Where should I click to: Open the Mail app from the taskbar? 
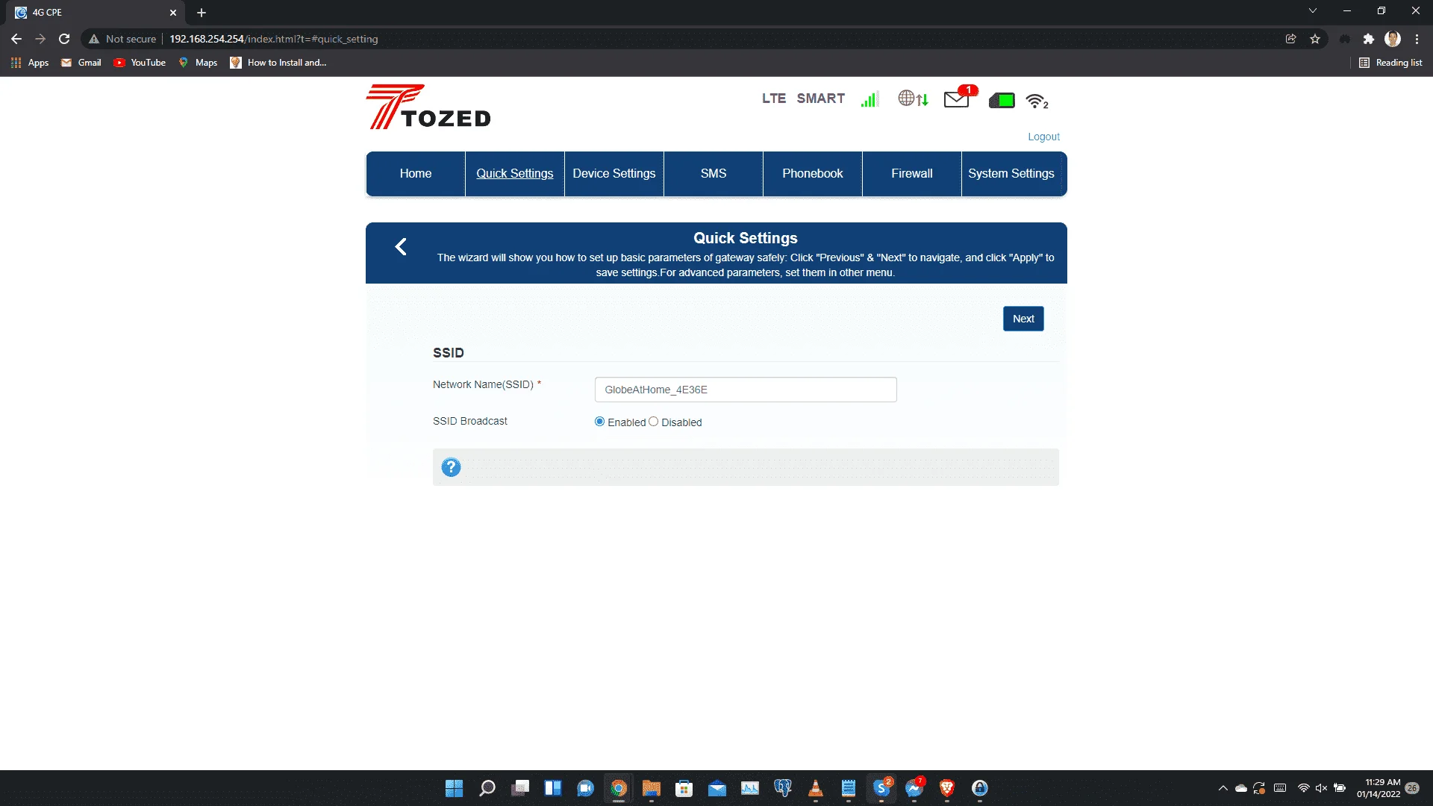717,788
